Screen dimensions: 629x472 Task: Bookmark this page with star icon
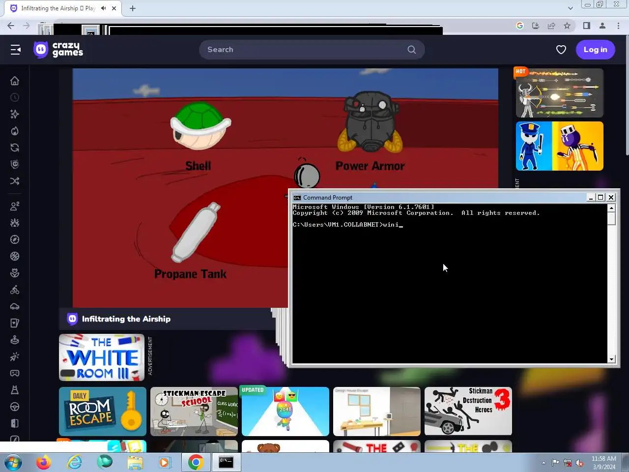click(567, 26)
